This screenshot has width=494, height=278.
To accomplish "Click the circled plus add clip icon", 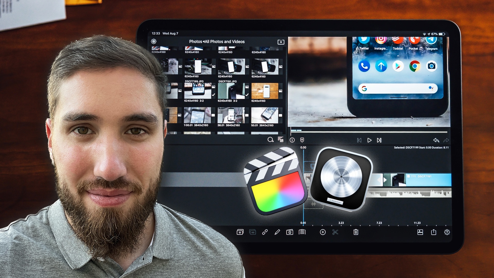I will (x=323, y=232).
